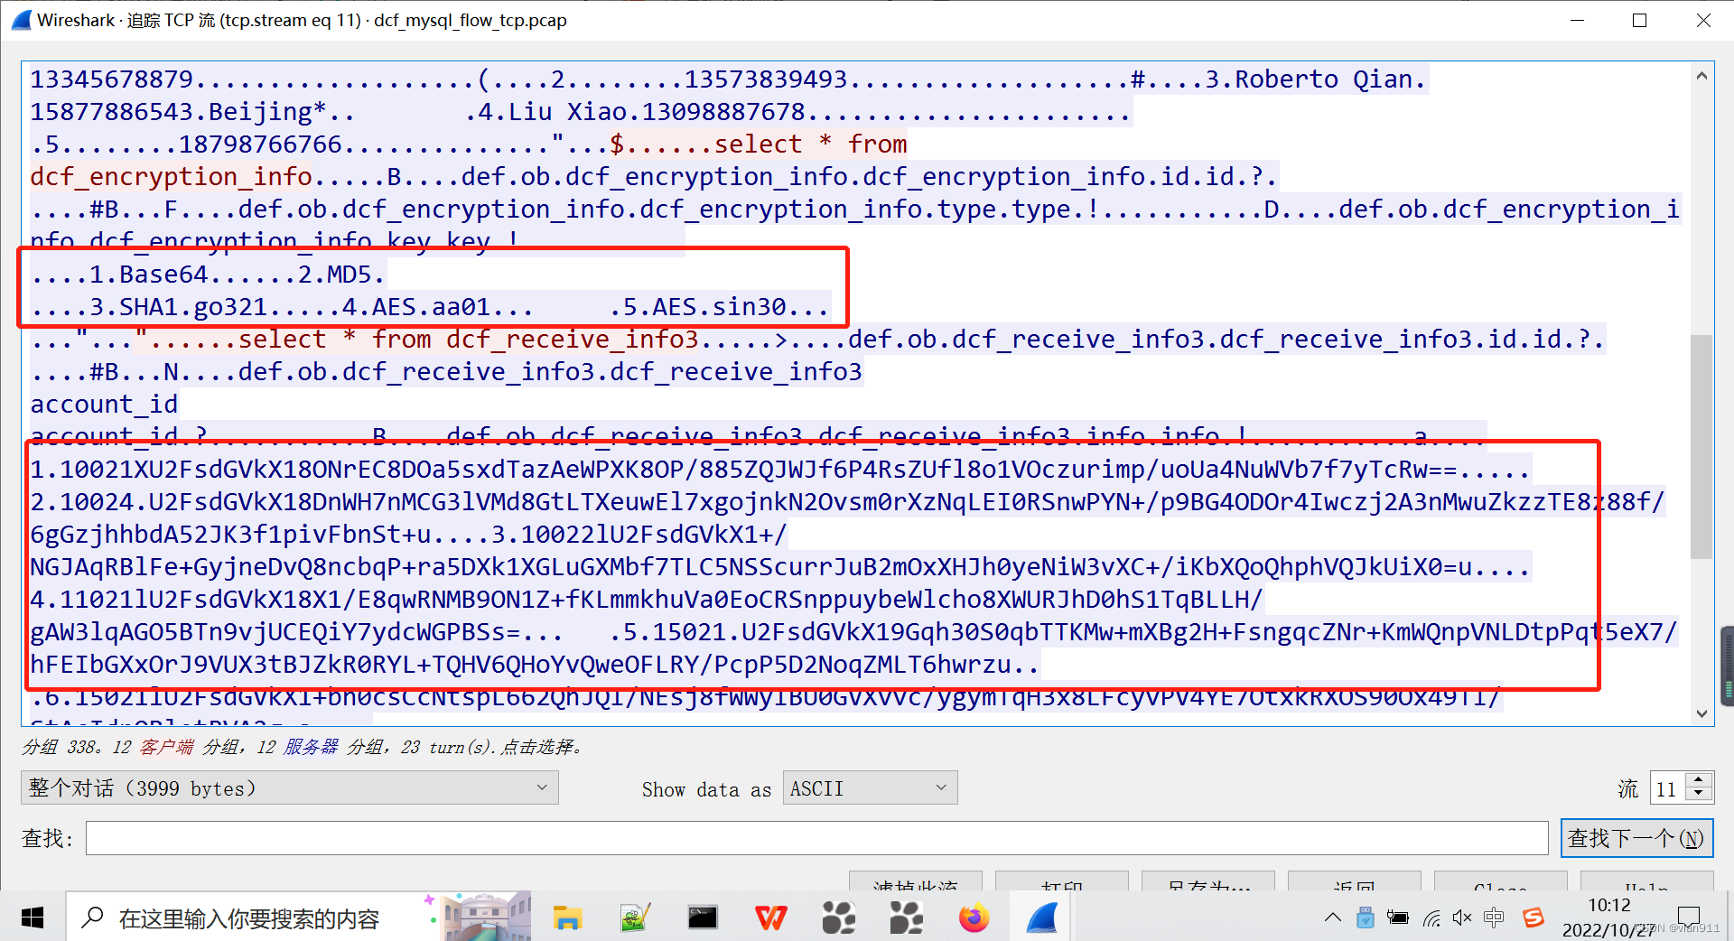The height and width of the screenshot is (941, 1734).
Task: Launch WPS Office from the taskbar
Action: [x=770, y=918]
